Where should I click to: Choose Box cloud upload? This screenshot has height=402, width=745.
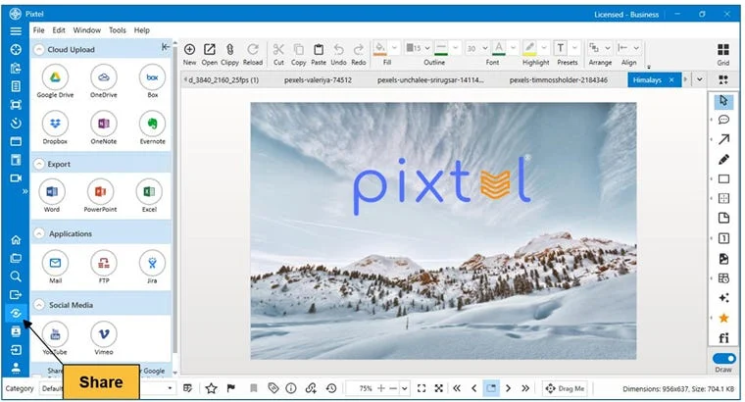coord(152,77)
